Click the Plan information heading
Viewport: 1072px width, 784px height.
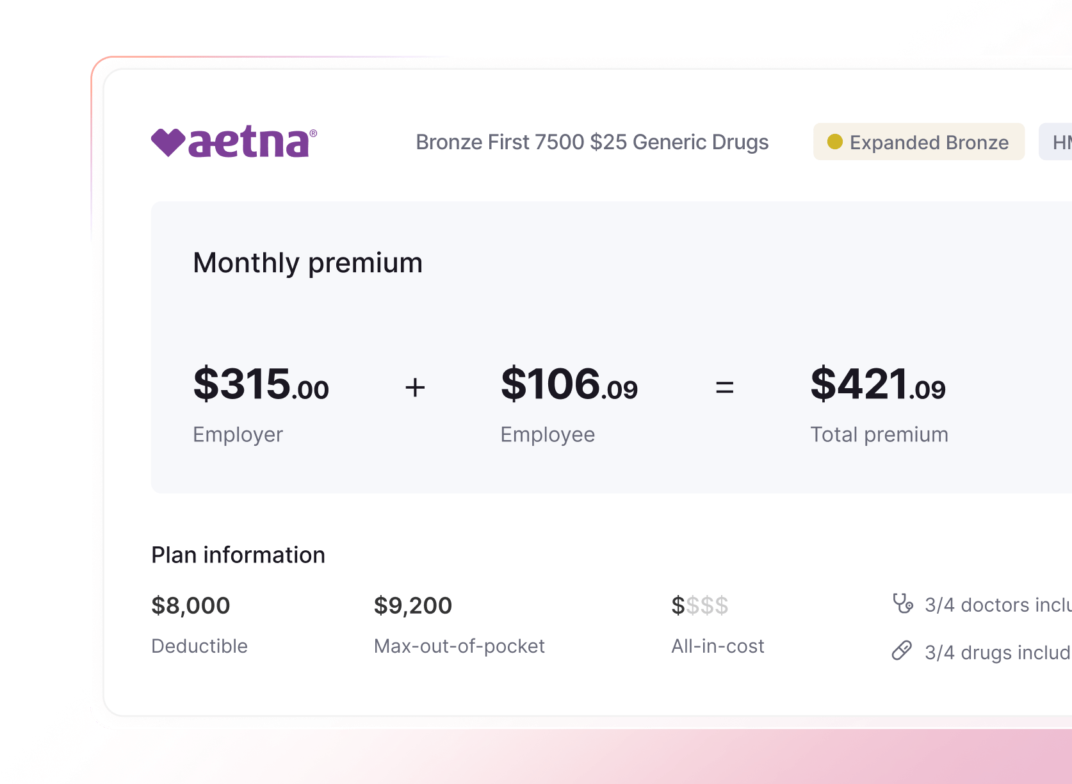coord(238,555)
